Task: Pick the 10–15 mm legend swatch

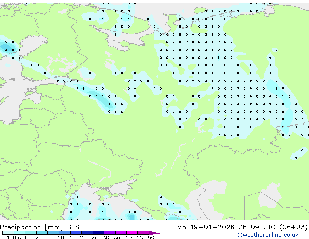Action: click(65, 233)
